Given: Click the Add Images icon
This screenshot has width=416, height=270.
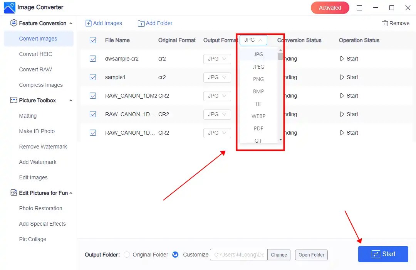Looking at the screenshot, I should click(x=89, y=23).
